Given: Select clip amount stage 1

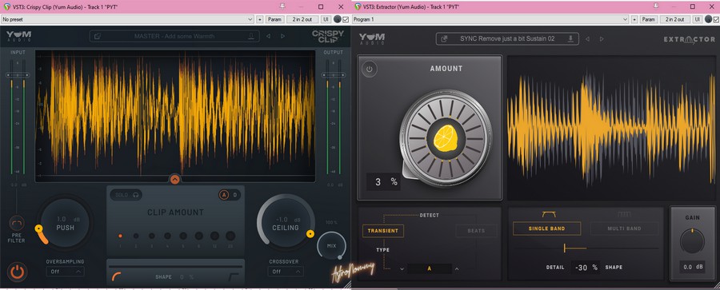Looking at the screenshot, I should pos(120,236).
